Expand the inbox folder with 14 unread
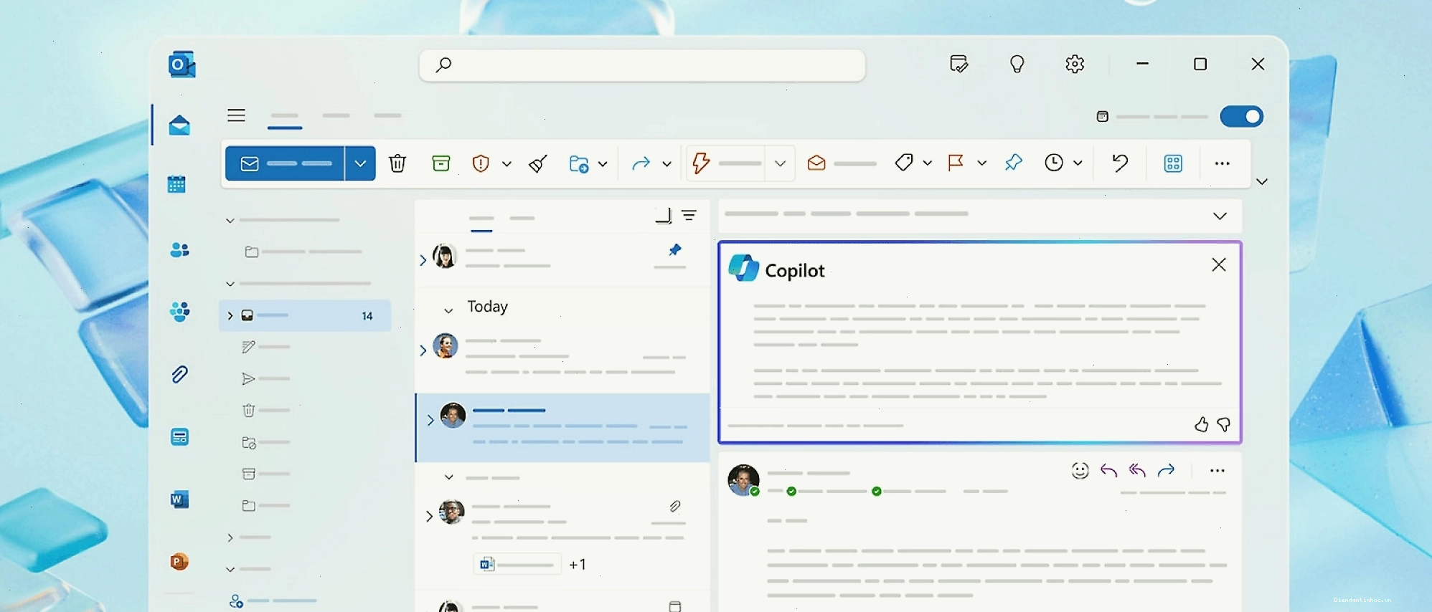 click(230, 315)
